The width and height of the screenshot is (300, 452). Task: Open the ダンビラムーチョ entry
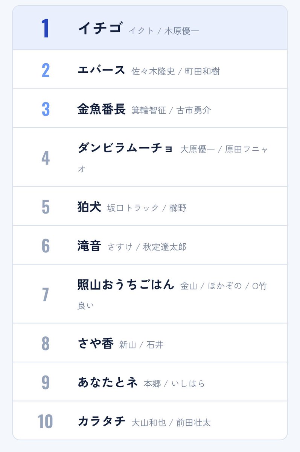point(150,157)
